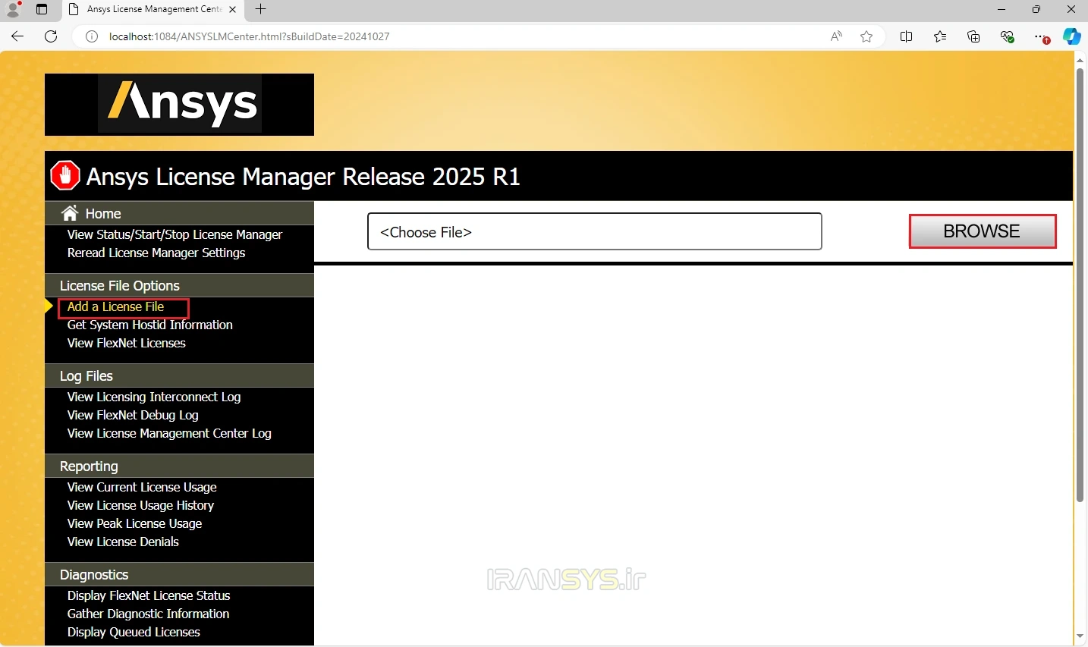Click the BROWSE button
Image resolution: width=1088 pixels, height=647 pixels.
click(983, 231)
